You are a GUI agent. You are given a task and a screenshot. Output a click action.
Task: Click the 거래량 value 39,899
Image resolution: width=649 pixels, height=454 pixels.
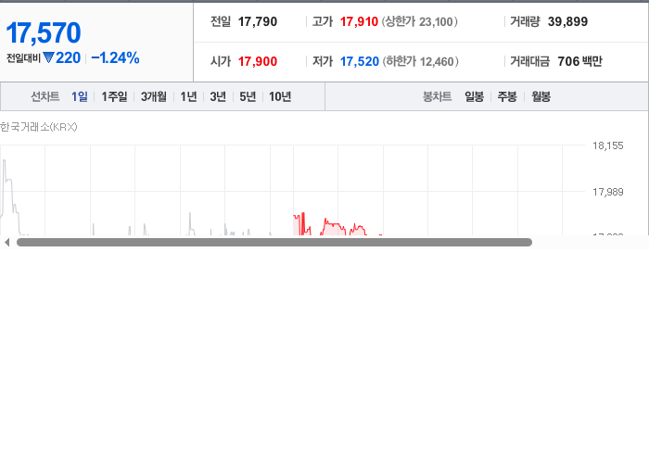tap(567, 21)
